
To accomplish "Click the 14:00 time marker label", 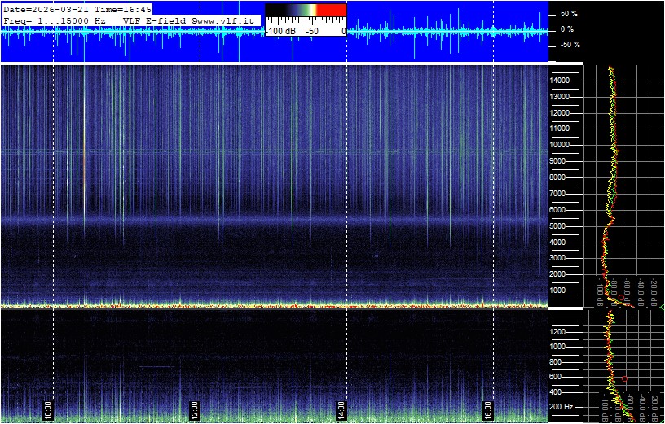I will pos(341,410).
